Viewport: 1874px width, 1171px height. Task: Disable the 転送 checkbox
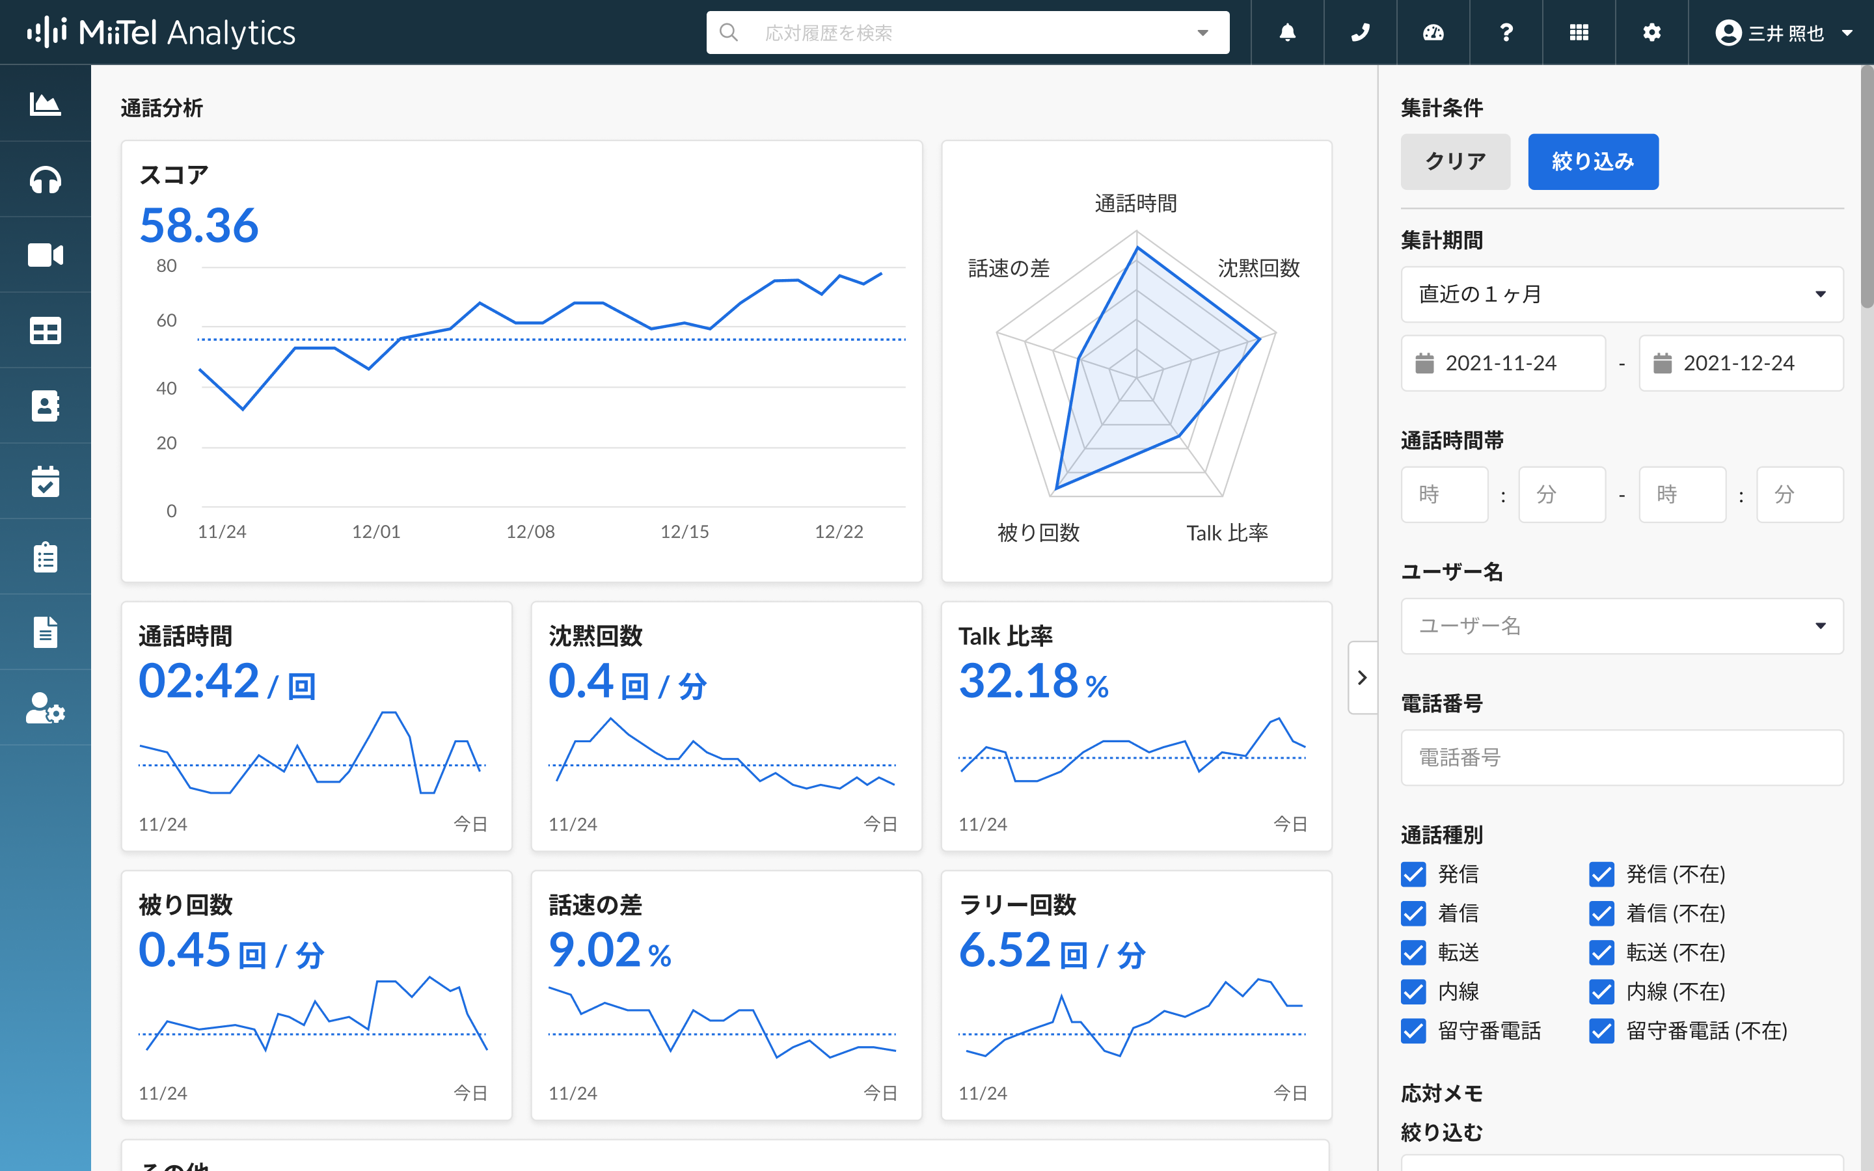point(1413,952)
